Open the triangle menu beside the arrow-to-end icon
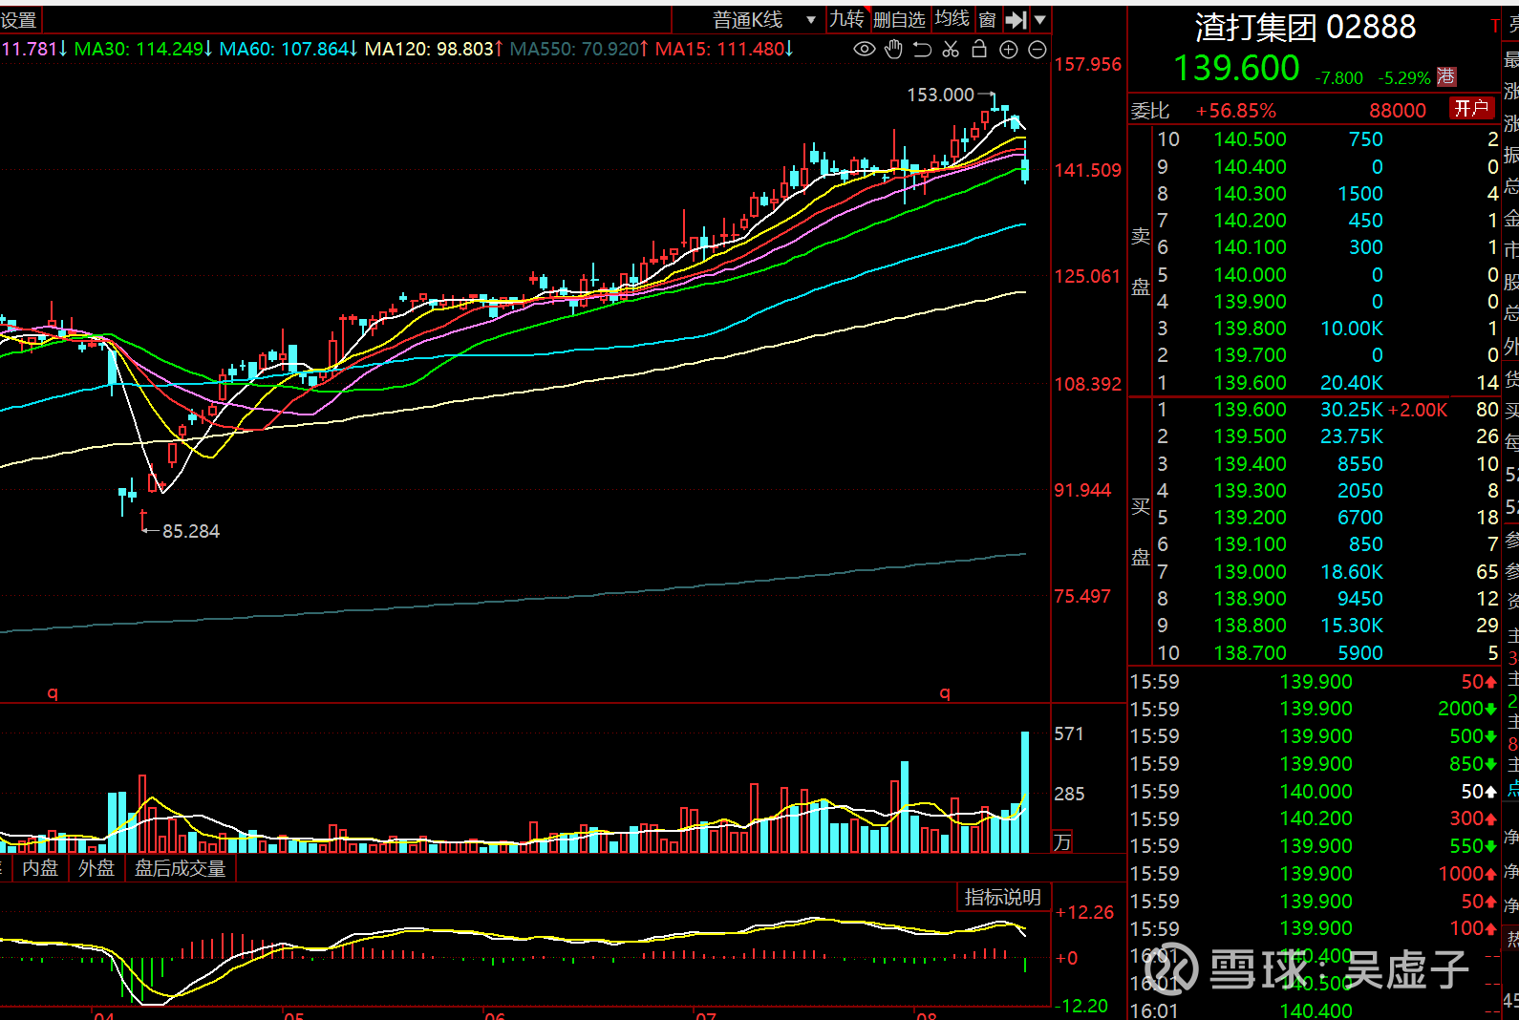The width and height of the screenshot is (1519, 1020). (x=1039, y=19)
